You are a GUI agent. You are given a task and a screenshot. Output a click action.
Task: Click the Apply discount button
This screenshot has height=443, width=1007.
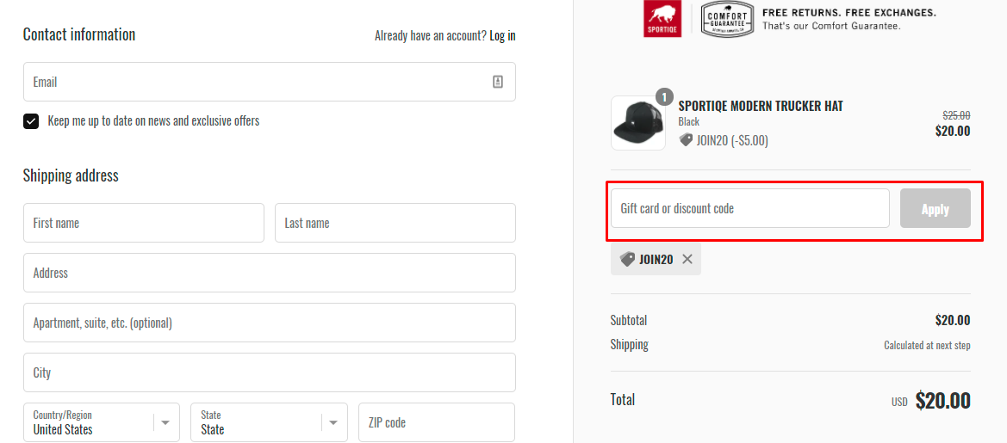click(x=936, y=208)
